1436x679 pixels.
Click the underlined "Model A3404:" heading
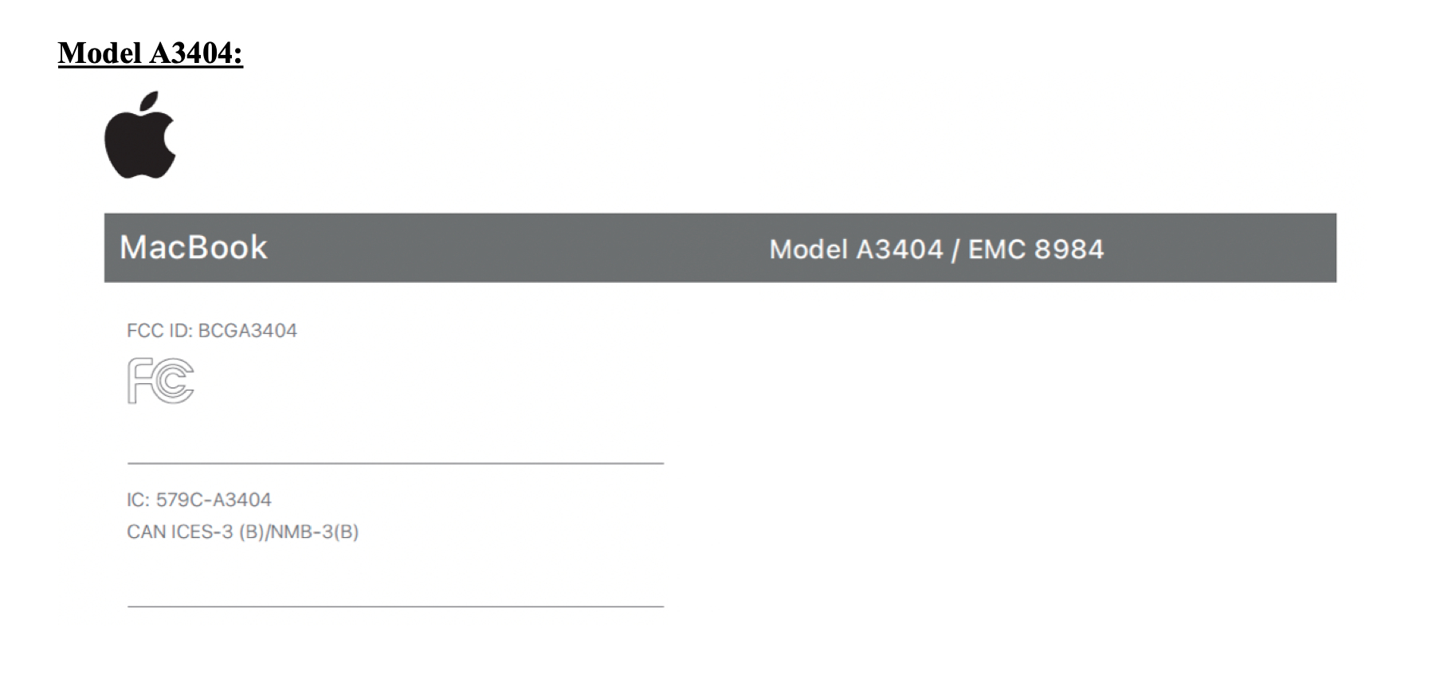(x=151, y=53)
